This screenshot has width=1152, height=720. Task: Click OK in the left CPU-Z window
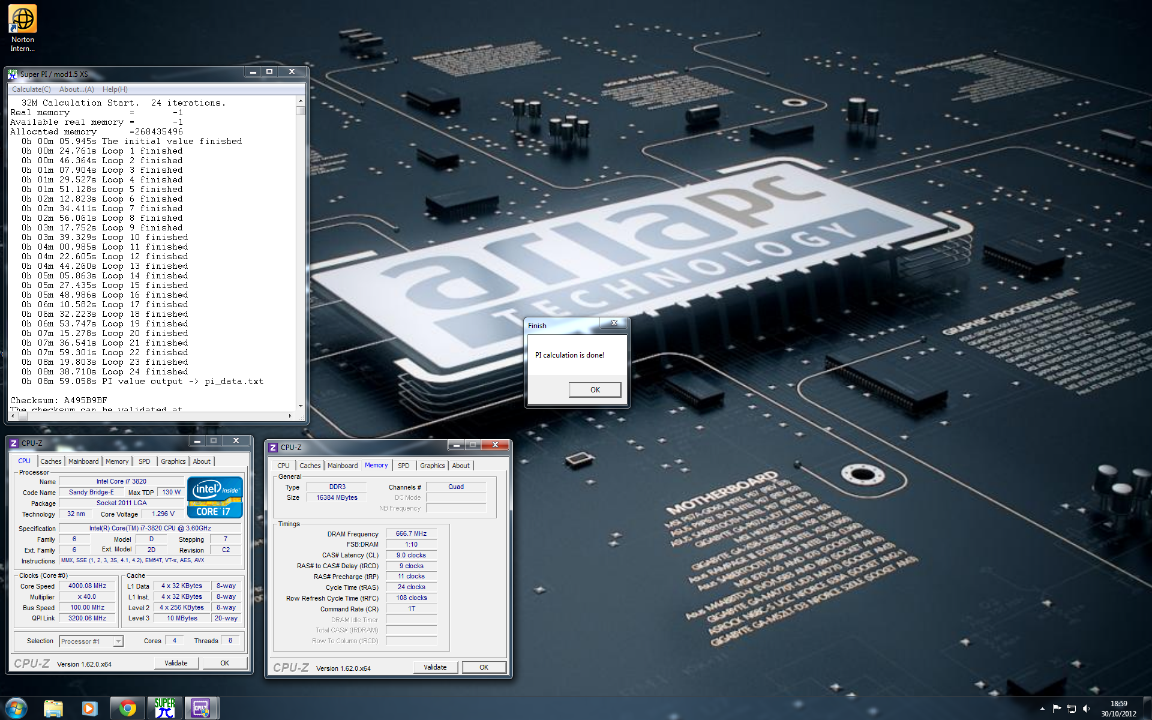(x=224, y=663)
